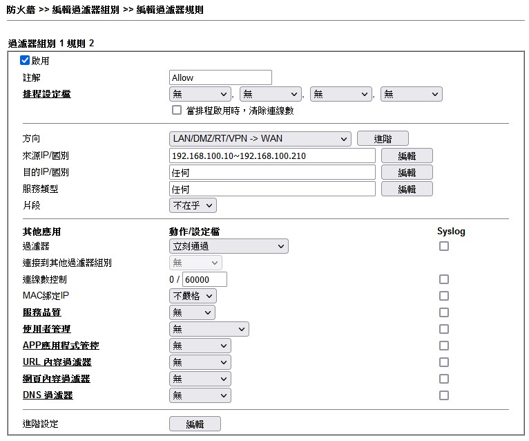The height and width of the screenshot is (441, 529).
Task: Expand the 使用者管理 dropdown
Action: point(209,329)
